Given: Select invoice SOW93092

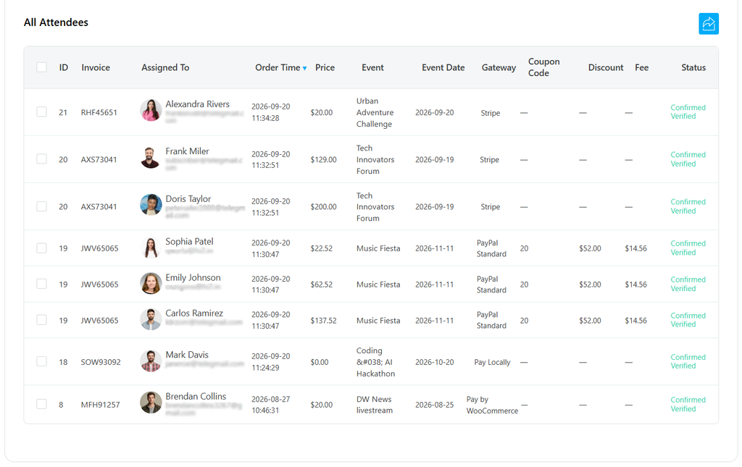Looking at the screenshot, I should coord(101,362).
